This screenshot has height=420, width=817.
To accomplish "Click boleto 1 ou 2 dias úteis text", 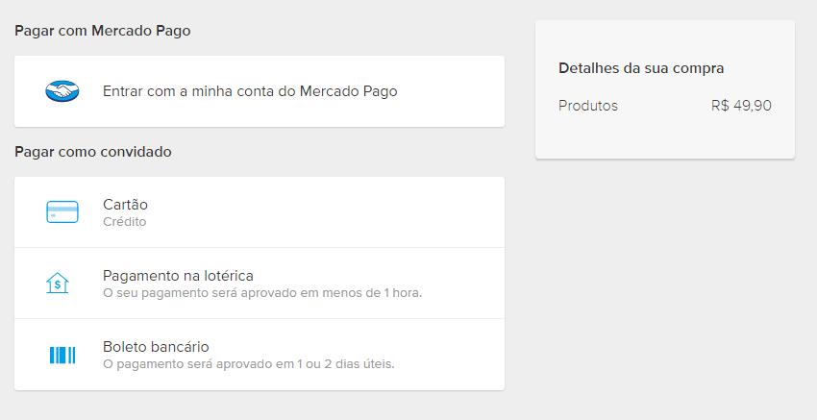I will (x=249, y=363).
